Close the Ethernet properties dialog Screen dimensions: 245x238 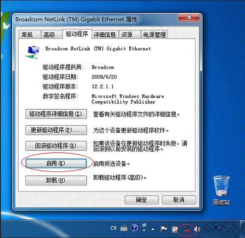pos(189,17)
